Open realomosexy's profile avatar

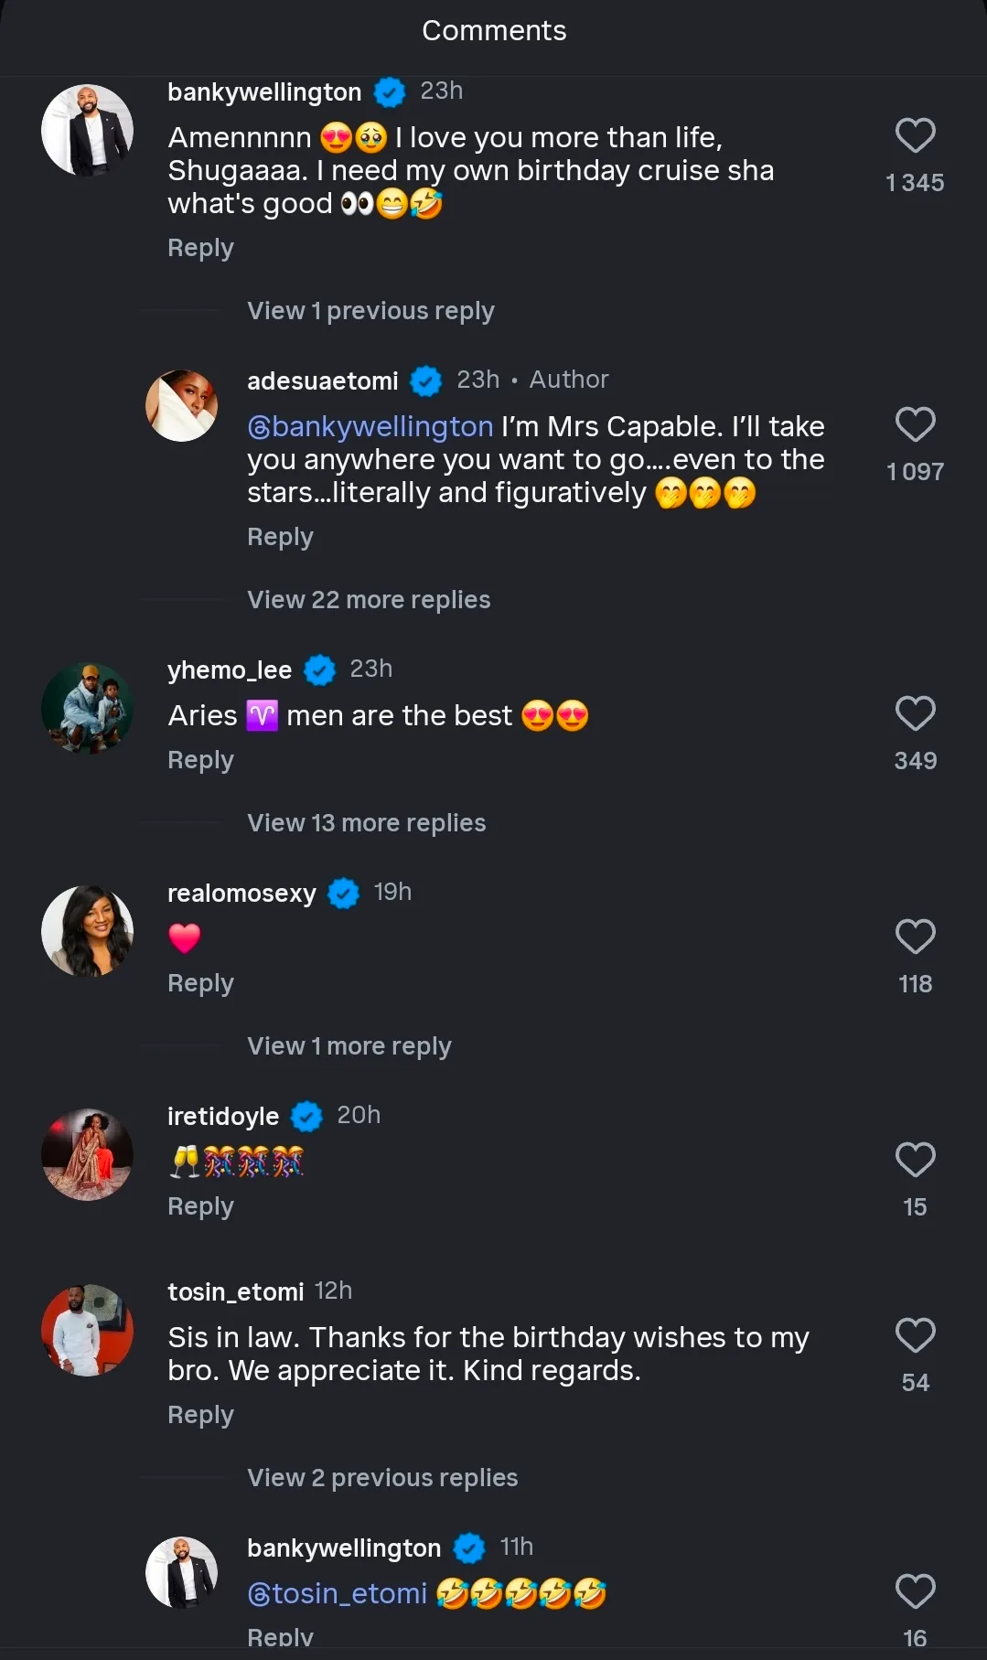pyautogui.click(x=88, y=931)
